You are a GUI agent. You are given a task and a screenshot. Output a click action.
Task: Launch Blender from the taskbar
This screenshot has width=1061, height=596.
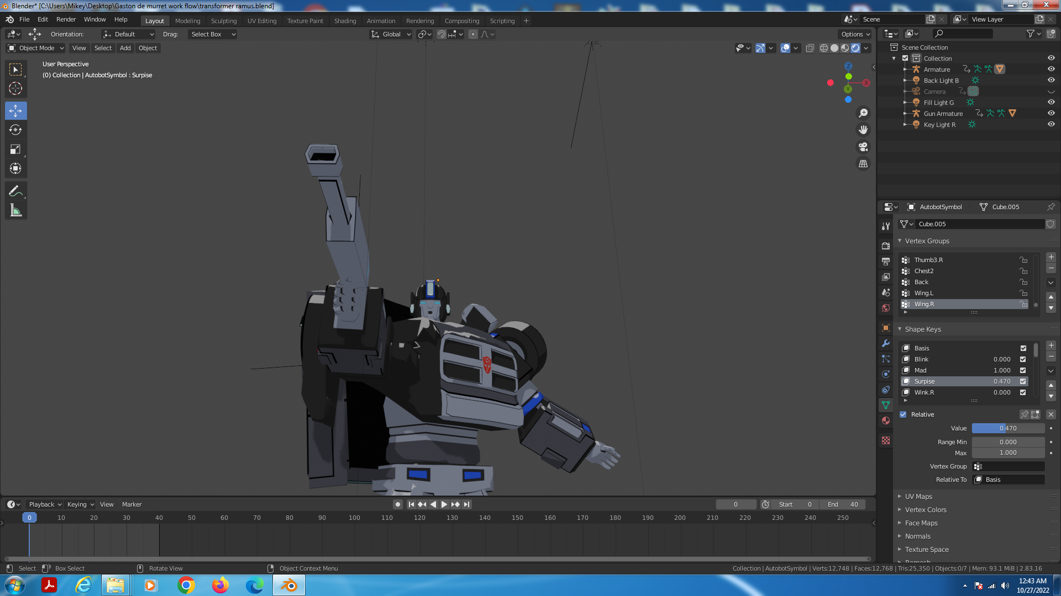[289, 585]
